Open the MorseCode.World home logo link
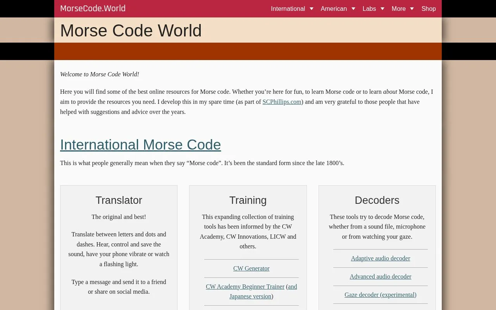The width and height of the screenshot is (496, 310). 93,9
